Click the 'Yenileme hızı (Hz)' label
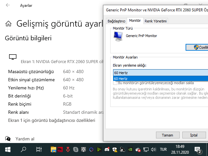The width and height of the screenshot is (208, 156). click(26, 88)
